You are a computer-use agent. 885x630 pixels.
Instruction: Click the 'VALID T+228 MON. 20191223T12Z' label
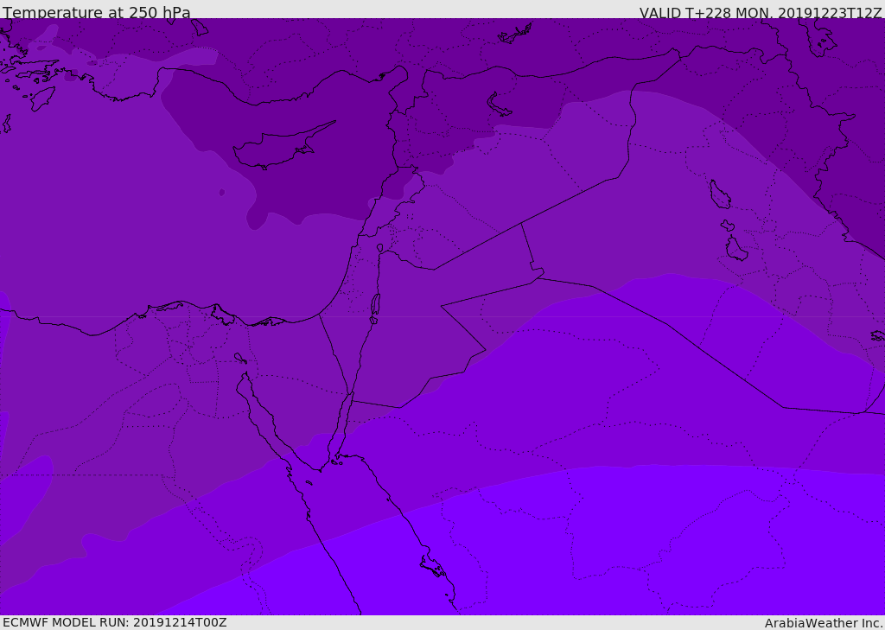pyautogui.click(x=761, y=12)
